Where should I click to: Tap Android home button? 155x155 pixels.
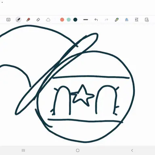[77, 151]
